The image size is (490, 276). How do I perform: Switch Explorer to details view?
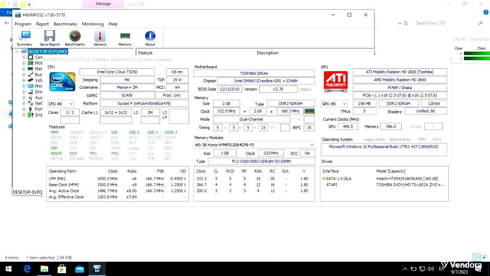tap(477, 257)
